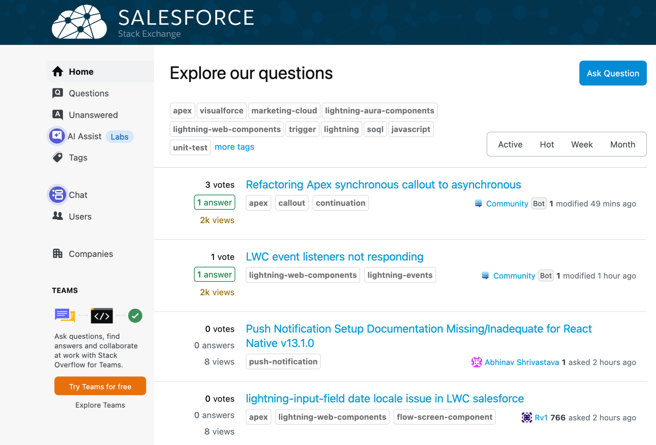The width and height of the screenshot is (656, 445).
Task: Click the Companies building icon
Action: (x=58, y=254)
